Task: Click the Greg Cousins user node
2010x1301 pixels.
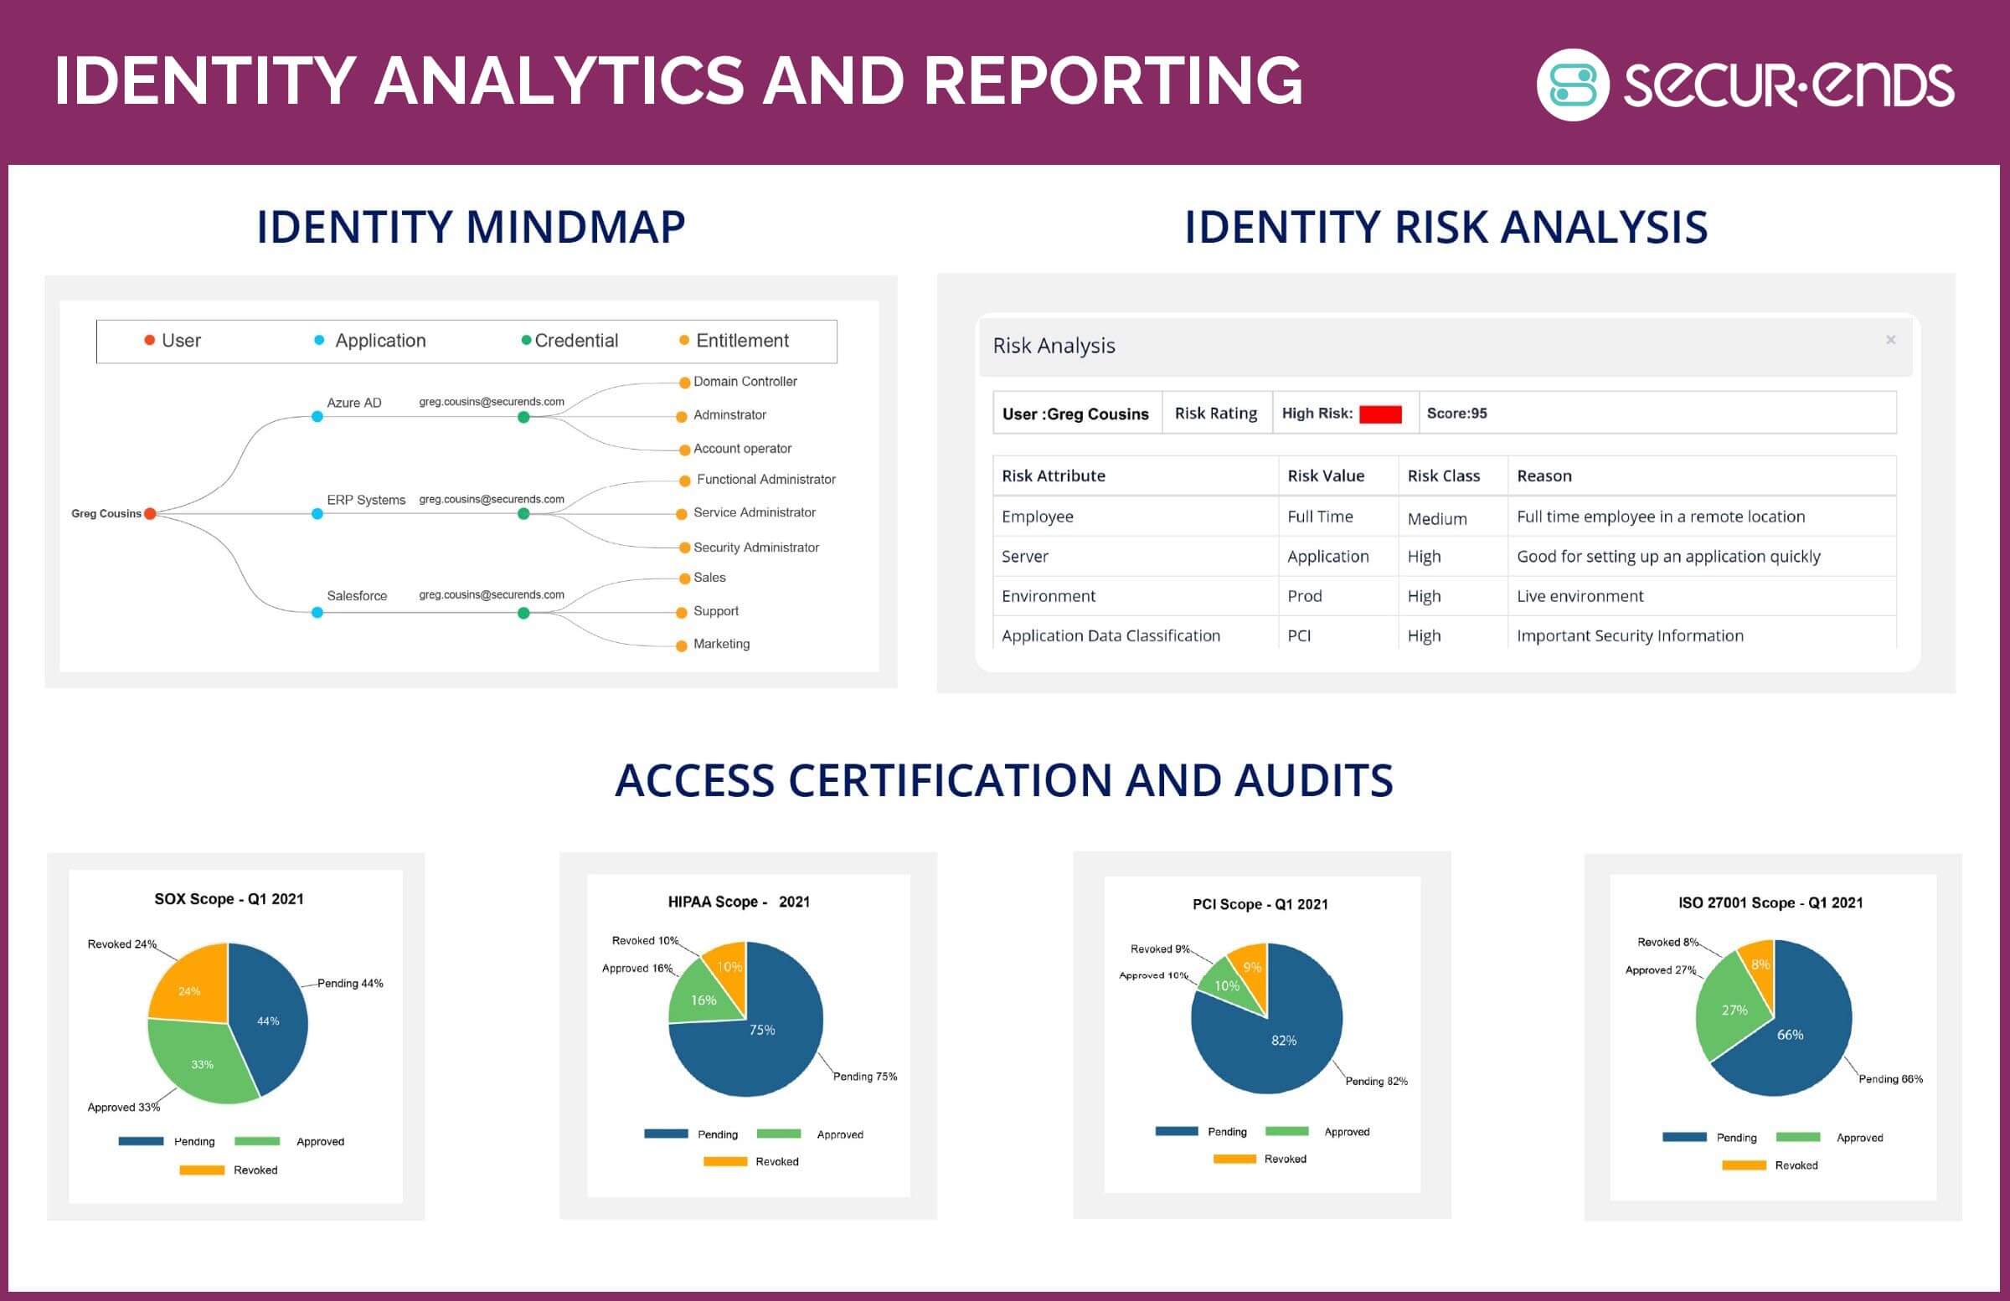Action: (x=149, y=513)
